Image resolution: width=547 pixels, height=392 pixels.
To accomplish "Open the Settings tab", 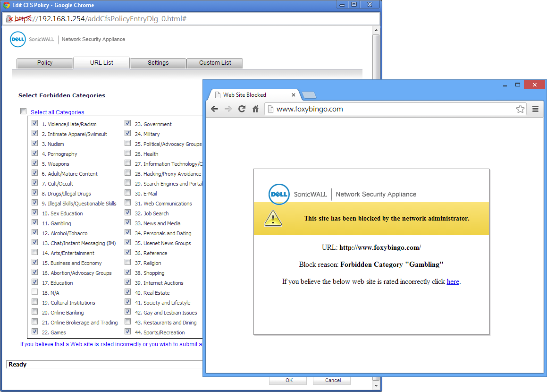I will click(158, 63).
